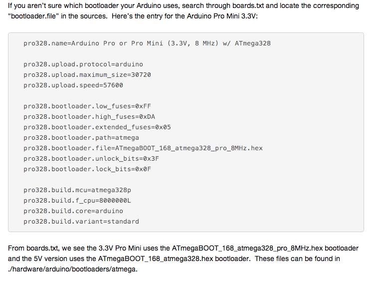Viewport: 390px width, 282px height.
Task: Click the build.mcu=atmega328p code line
Action: pos(77,190)
